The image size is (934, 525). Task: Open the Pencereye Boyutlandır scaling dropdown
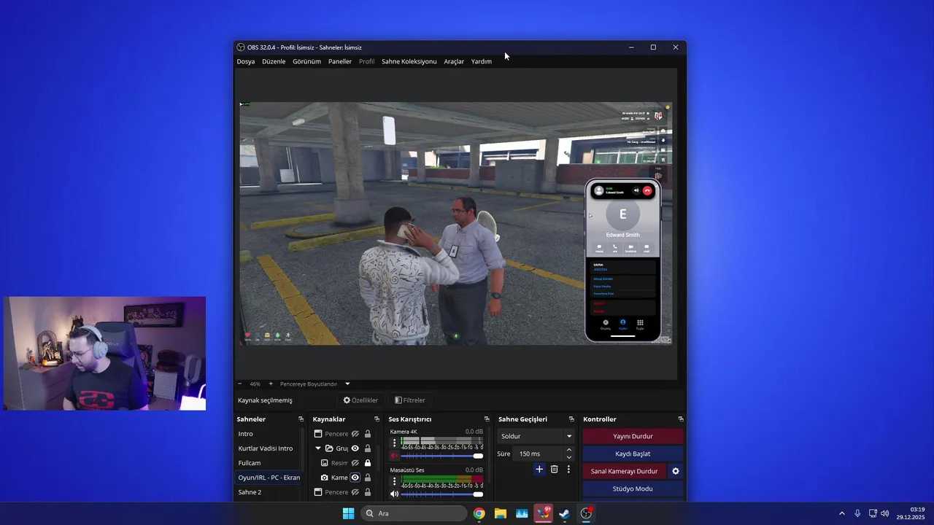[x=315, y=384]
